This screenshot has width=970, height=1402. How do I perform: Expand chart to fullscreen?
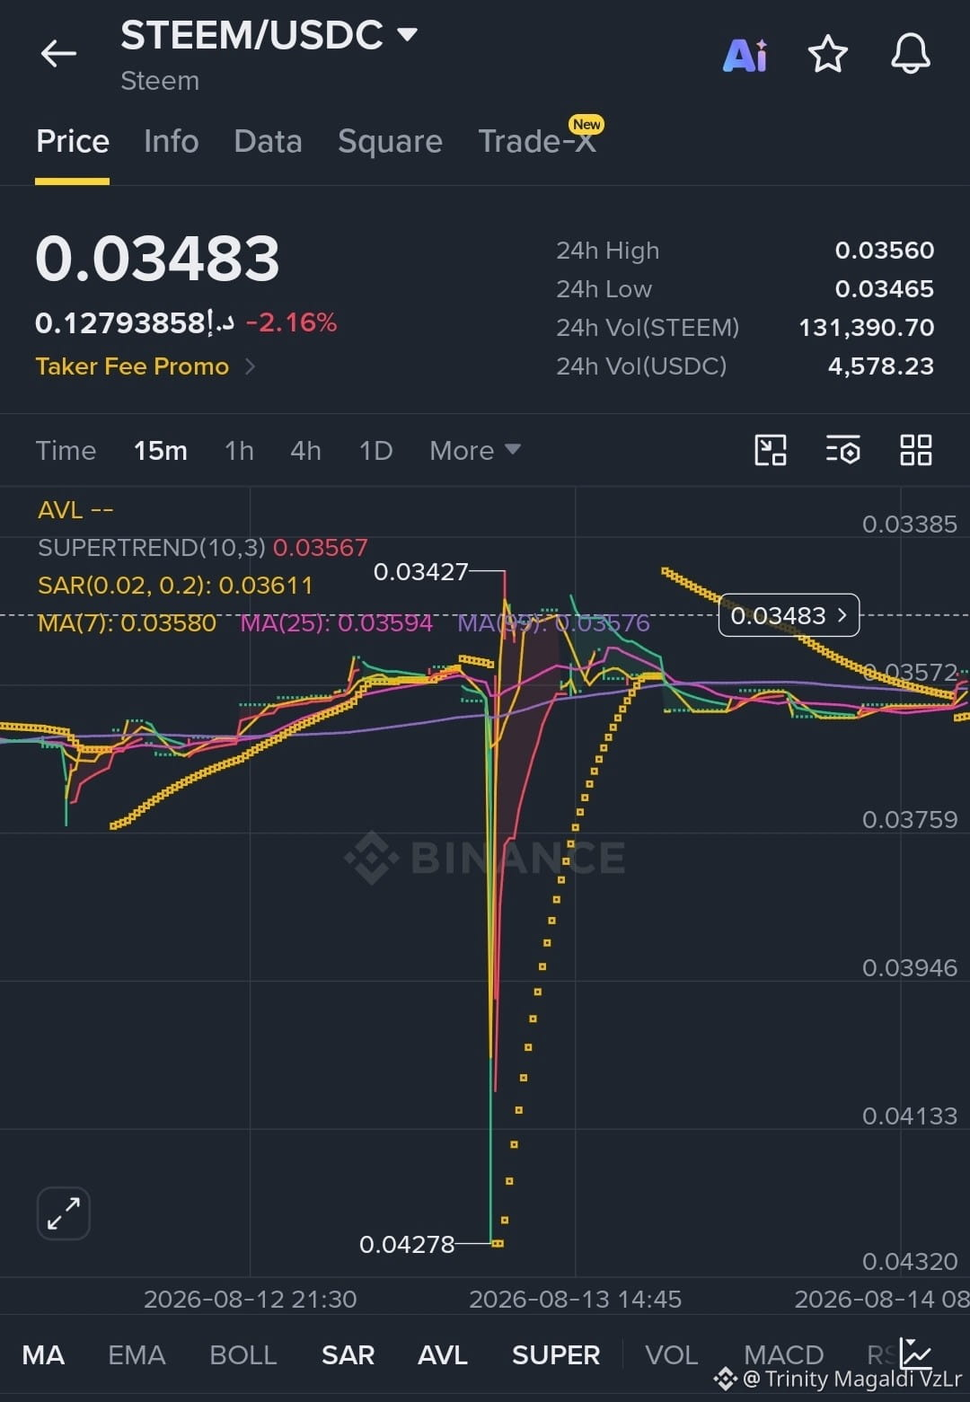click(x=64, y=1213)
